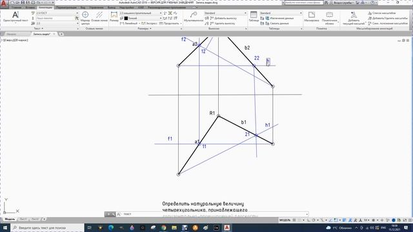This screenshot has height=232, width=413.
Task: Click the black layer color swatch
Action: (126, 18)
